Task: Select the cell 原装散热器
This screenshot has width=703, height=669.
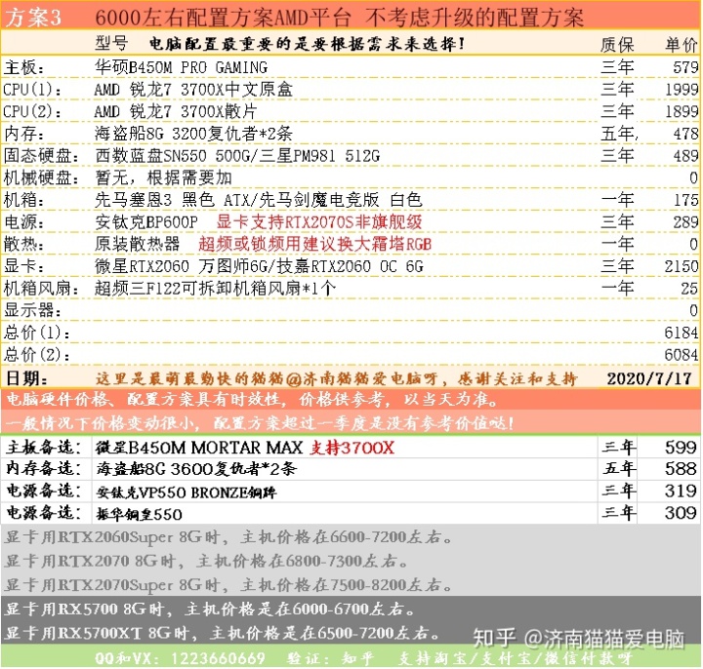Action: (138, 244)
